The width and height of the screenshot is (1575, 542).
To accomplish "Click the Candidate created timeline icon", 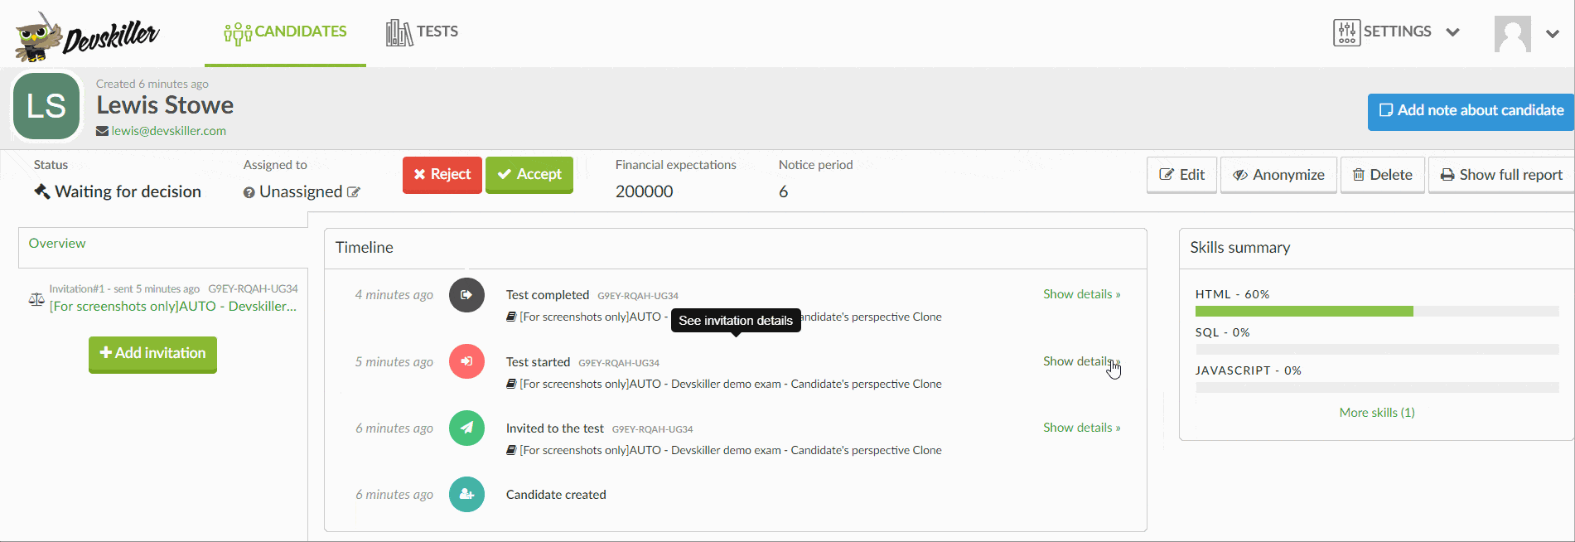I will point(466,495).
